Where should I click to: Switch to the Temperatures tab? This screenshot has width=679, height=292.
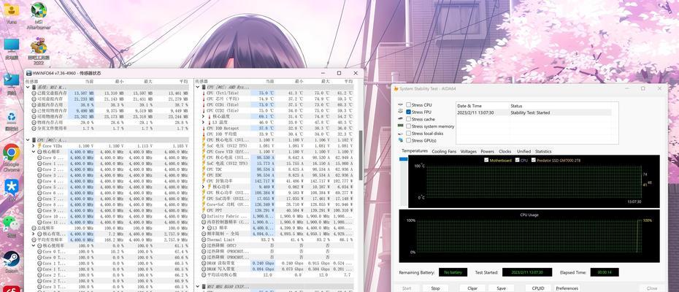(415, 151)
